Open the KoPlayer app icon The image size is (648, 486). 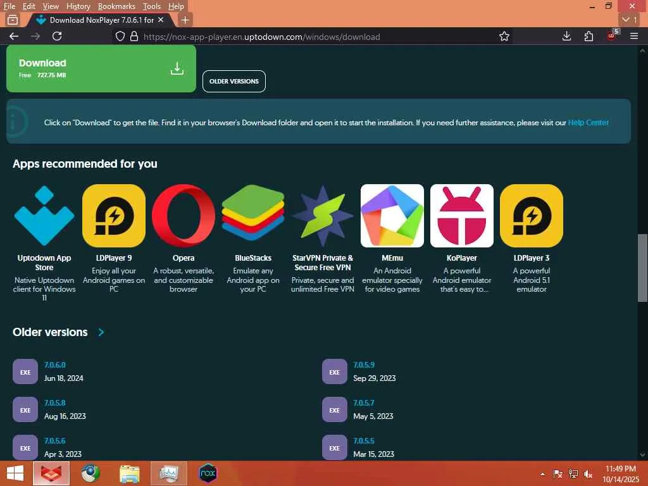click(461, 216)
